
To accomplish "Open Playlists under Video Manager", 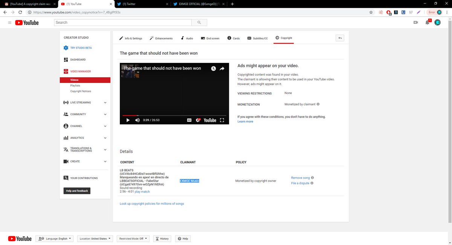I will click(75, 86).
